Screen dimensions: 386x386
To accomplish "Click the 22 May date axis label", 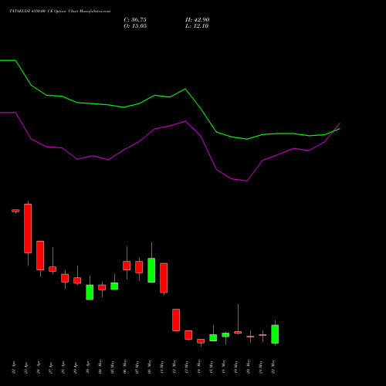I will click(x=273, y=367).
